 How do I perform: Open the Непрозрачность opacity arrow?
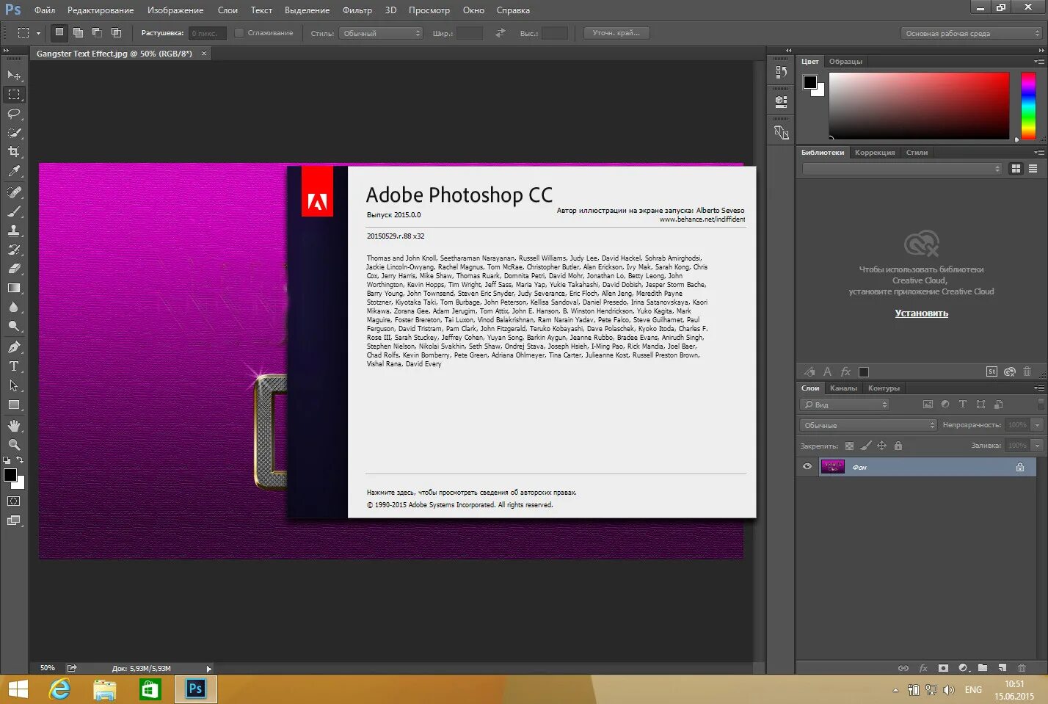(x=1038, y=425)
